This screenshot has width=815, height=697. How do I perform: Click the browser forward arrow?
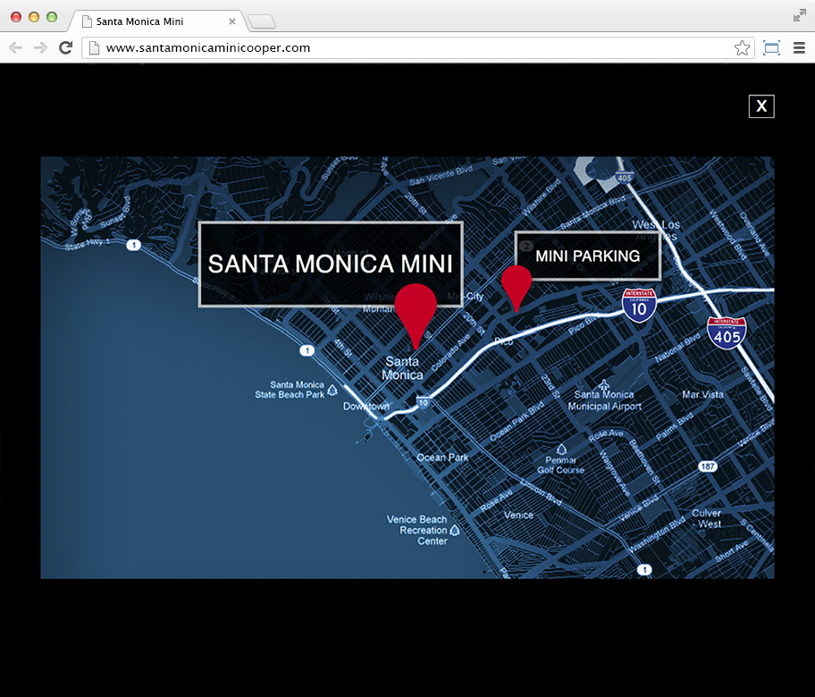coord(40,48)
